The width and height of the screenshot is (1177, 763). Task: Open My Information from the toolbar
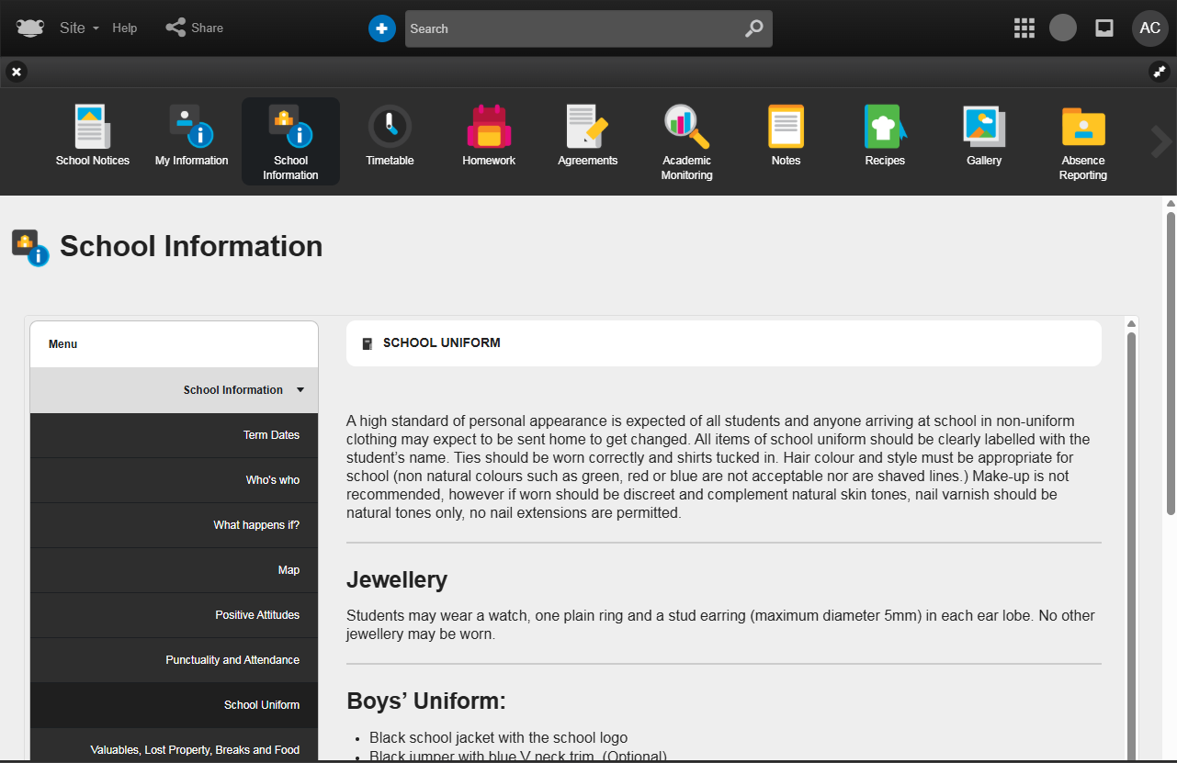coord(191,127)
